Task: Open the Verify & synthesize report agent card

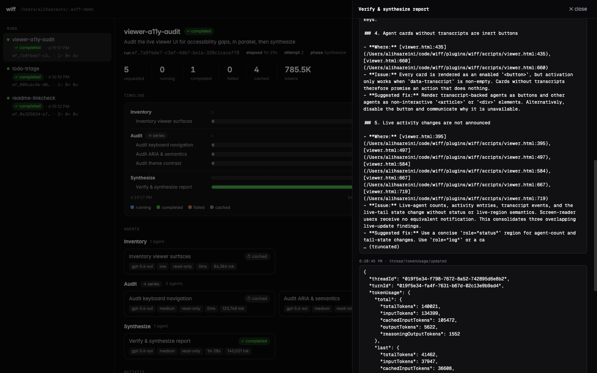Action: coord(199,346)
